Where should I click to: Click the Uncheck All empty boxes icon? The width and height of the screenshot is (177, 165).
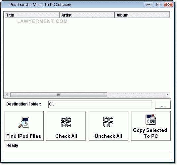(x=108, y=122)
